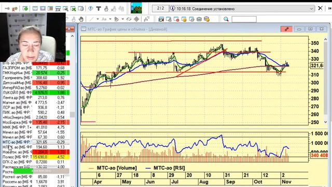Expand the connection message dropdown
Viewport: 332px width, 187px height.
[x=311, y=9]
